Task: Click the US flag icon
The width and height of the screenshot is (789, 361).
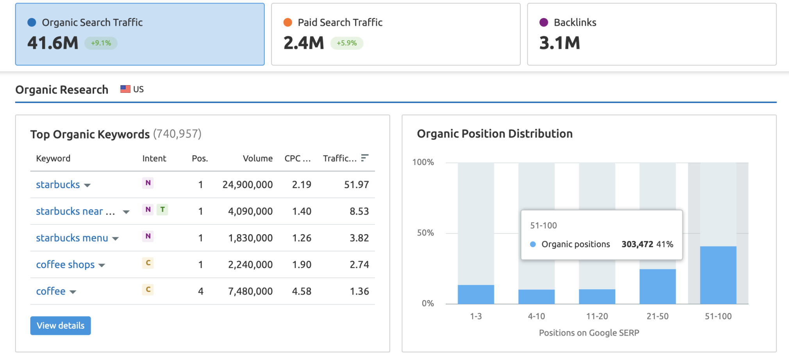Action: (125, 89)
